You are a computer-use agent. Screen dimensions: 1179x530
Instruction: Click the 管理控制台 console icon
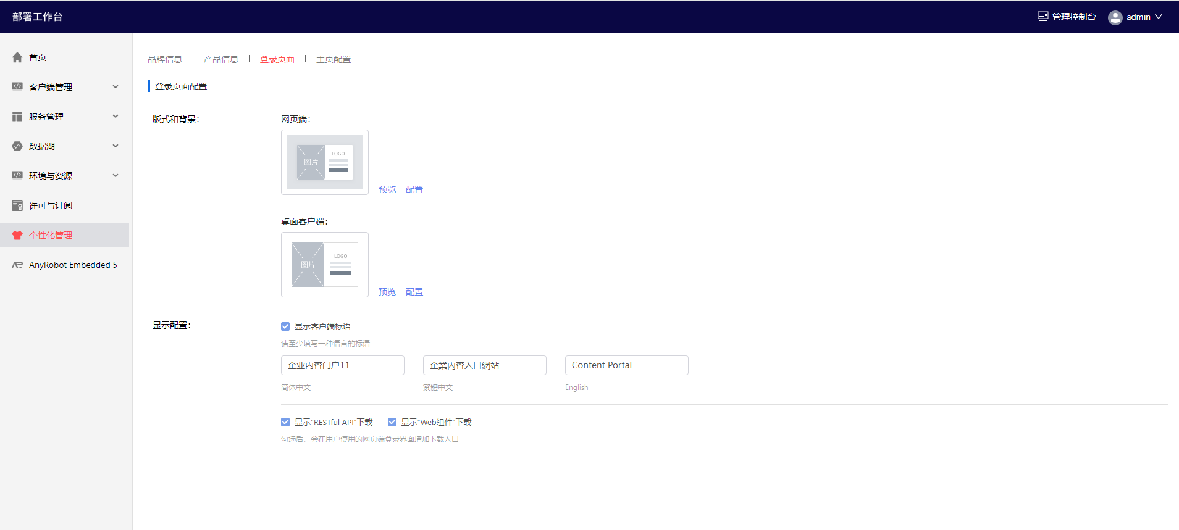(1043, 17)
